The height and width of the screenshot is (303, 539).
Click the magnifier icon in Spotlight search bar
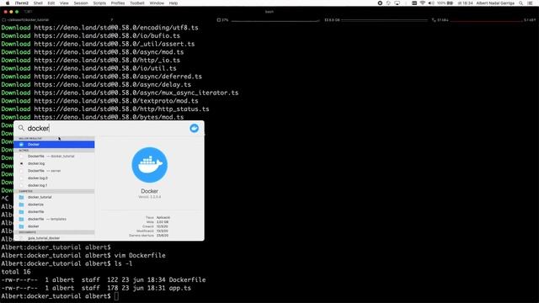(21, 128)
